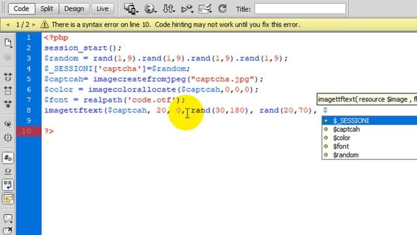417x235 pixels.
Task: Click the imagettftext function hint tooltip
Action: pos(367,99)
